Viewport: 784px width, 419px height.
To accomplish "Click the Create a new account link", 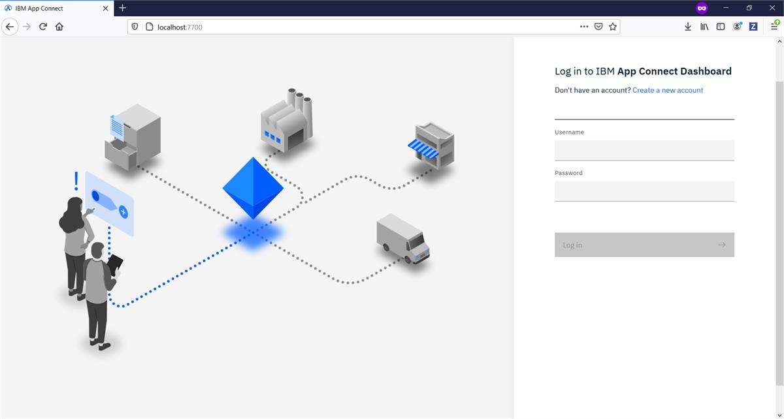I will coord(668,89).
